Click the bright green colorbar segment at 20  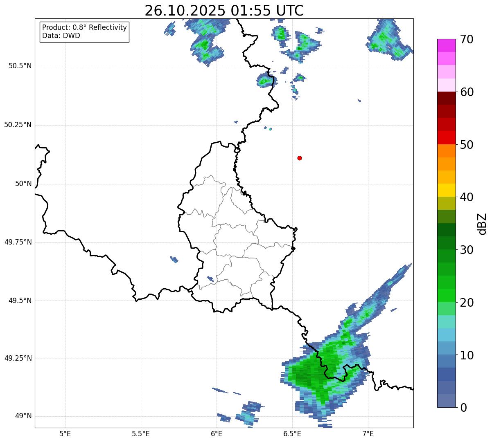446,295
